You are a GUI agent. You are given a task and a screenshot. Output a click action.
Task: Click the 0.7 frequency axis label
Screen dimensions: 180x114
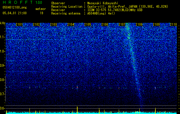click(2, 94)
